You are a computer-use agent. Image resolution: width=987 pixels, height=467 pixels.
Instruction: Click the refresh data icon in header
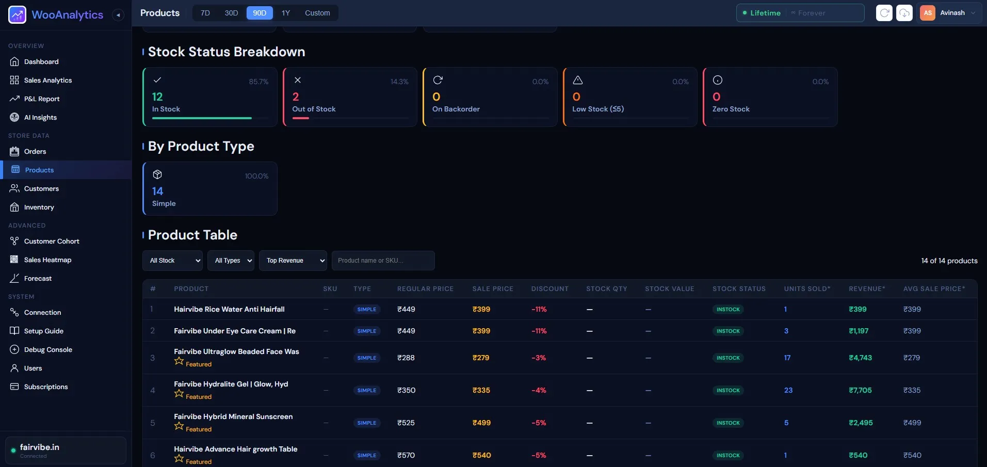(884, 13)
